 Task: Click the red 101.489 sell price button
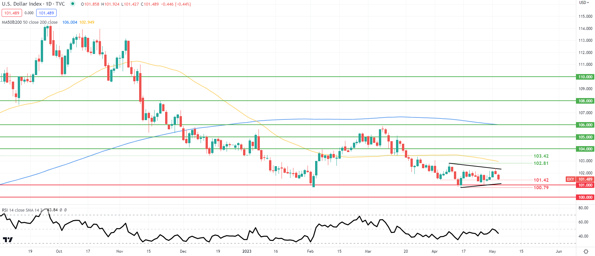pyautogui.click(x=12, y=13)
